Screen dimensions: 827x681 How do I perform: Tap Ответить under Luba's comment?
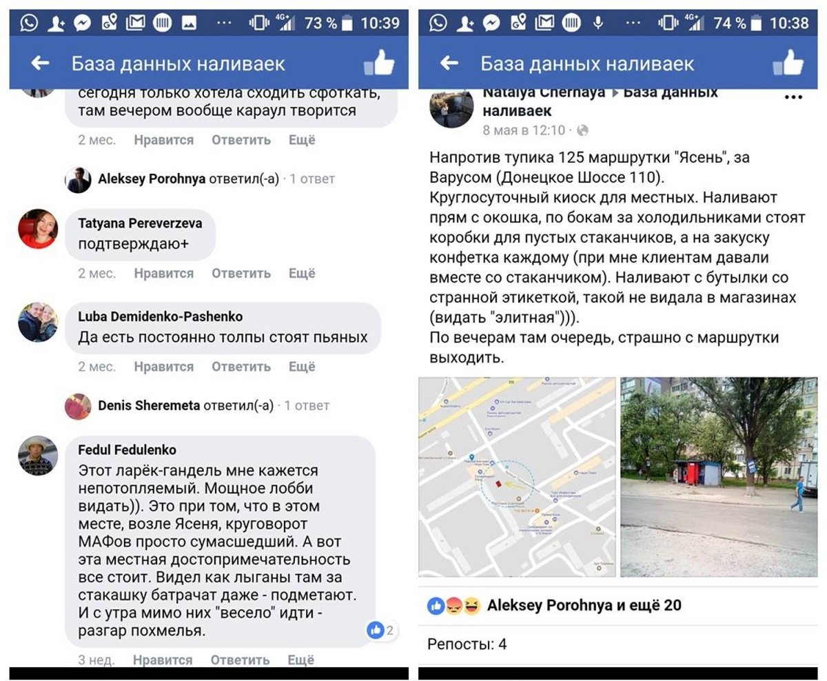tap(241, 367)
